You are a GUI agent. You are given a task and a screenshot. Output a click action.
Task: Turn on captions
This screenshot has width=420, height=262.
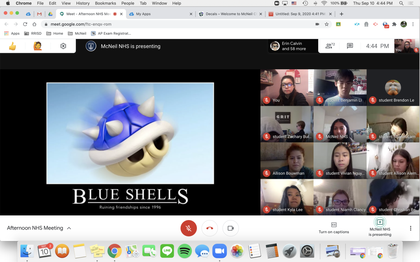point(334,228)
